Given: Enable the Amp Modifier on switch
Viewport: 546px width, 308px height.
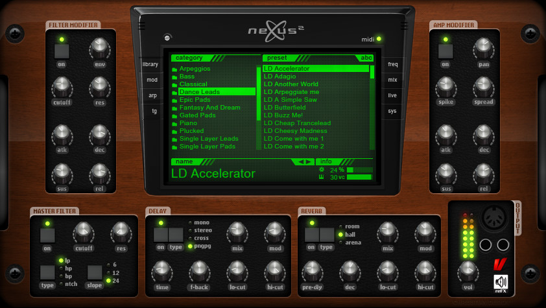Looking at the screenshot, I should pos(445,52).
